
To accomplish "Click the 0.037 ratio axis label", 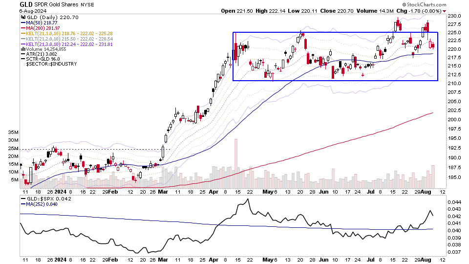I will coord(454,252).
